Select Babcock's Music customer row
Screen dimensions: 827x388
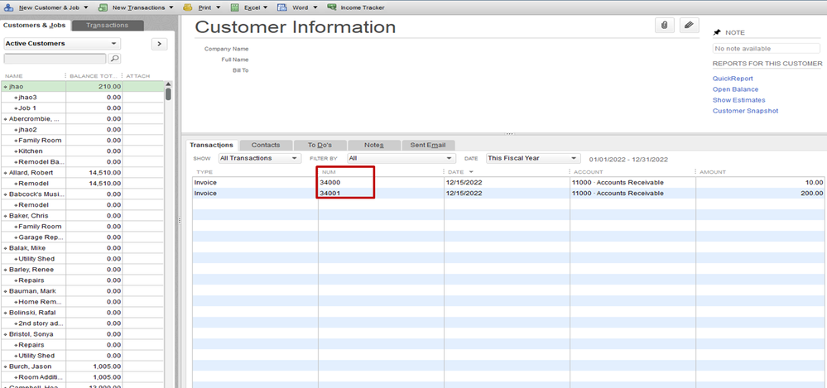click(82, 194)
